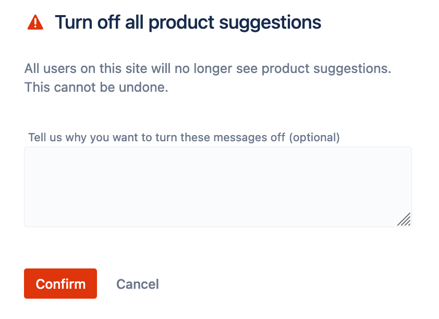This screenshot has width=439, height=319.
Task: Click the red warning triangle icon
Action: [x=35, y=22]
